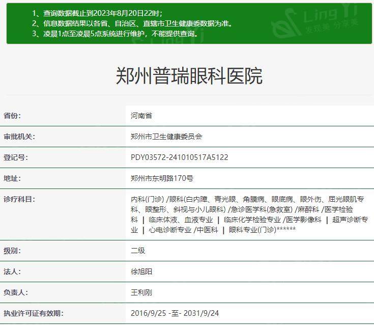
Task: Select the notice line 凌晨1点至凌晨5点系统进行维护
Action: click(x=115, y=34)
